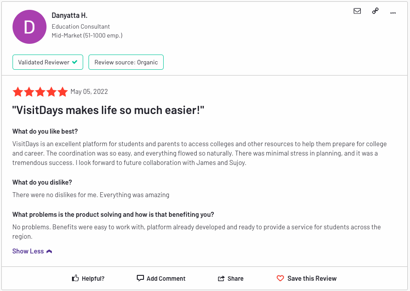Image resolution: width=410 pixels, height=291 pixels.
Task: Click the envelope mail icon
Action: pyautogui.click(x=357, y=11)
